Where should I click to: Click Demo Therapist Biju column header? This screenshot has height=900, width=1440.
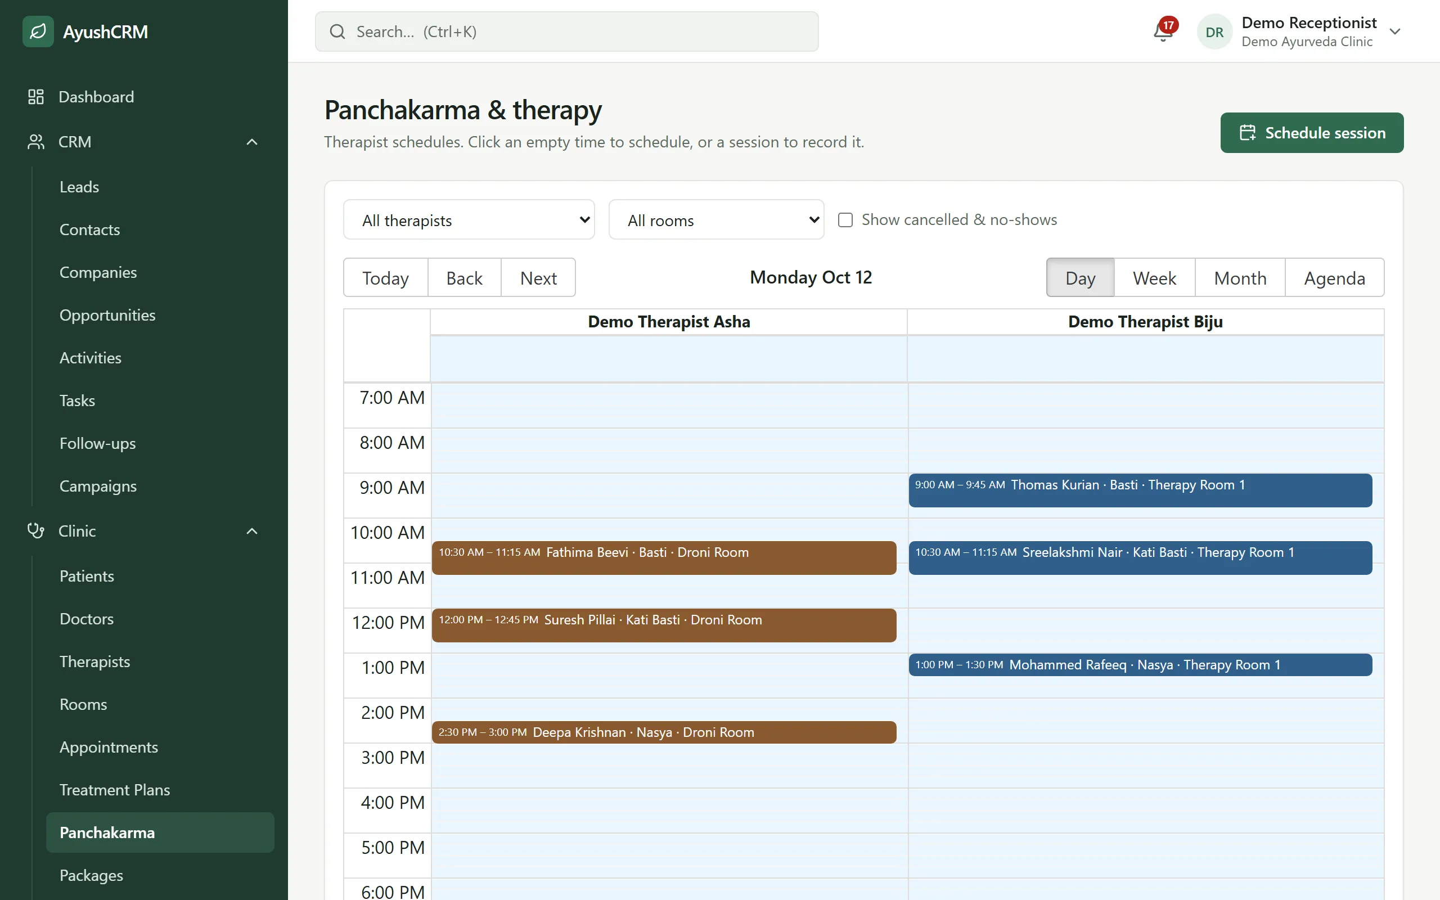coord(1145,321)
